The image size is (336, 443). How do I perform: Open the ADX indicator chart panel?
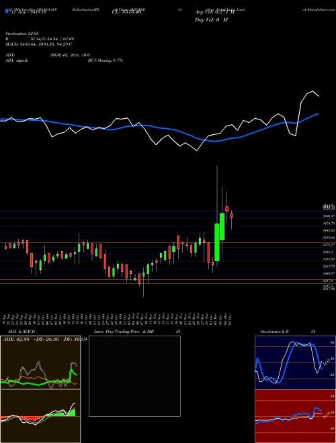coord(40,362)
